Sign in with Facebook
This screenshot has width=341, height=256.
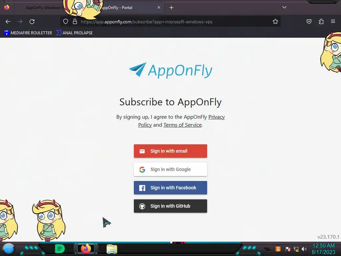pyautogui.click(x=170, y=188)
